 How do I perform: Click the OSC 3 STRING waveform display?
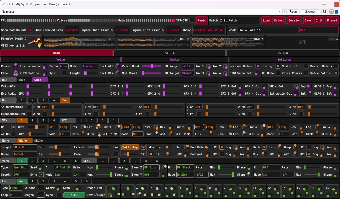[x=228, y=42]
